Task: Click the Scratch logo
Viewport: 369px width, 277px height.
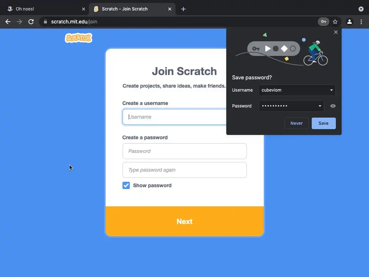Action: [79, 38]
